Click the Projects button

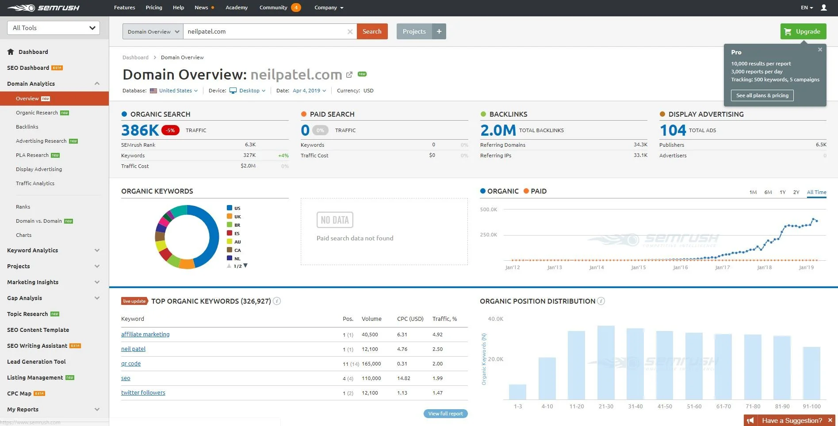(x=414, y=31)
